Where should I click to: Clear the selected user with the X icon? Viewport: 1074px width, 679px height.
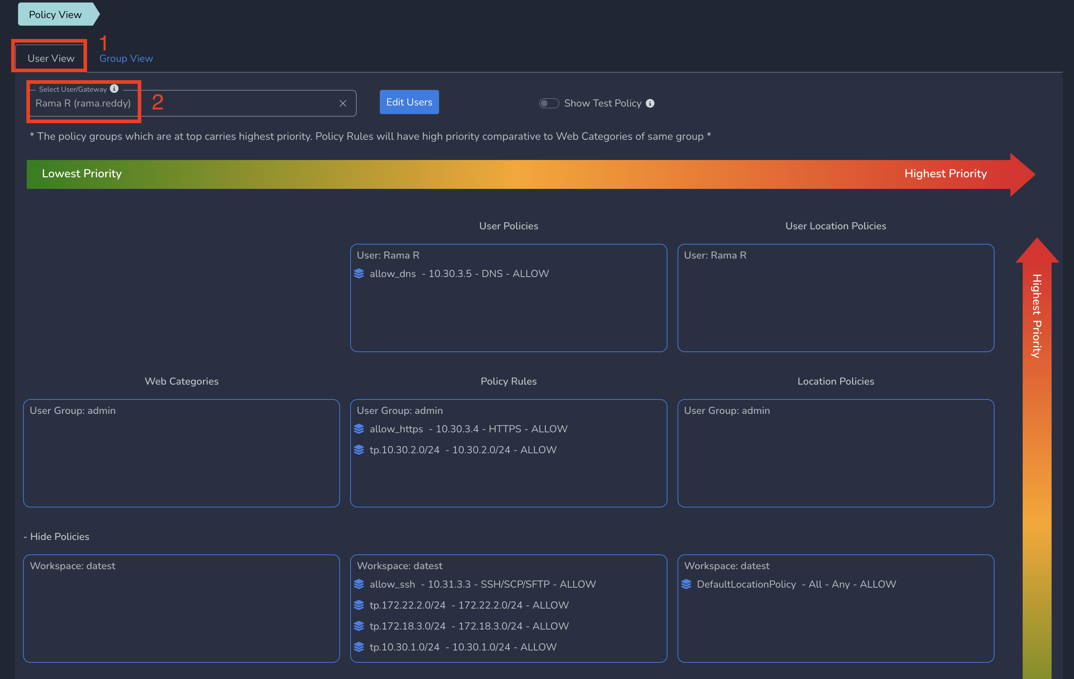[343, 103]
